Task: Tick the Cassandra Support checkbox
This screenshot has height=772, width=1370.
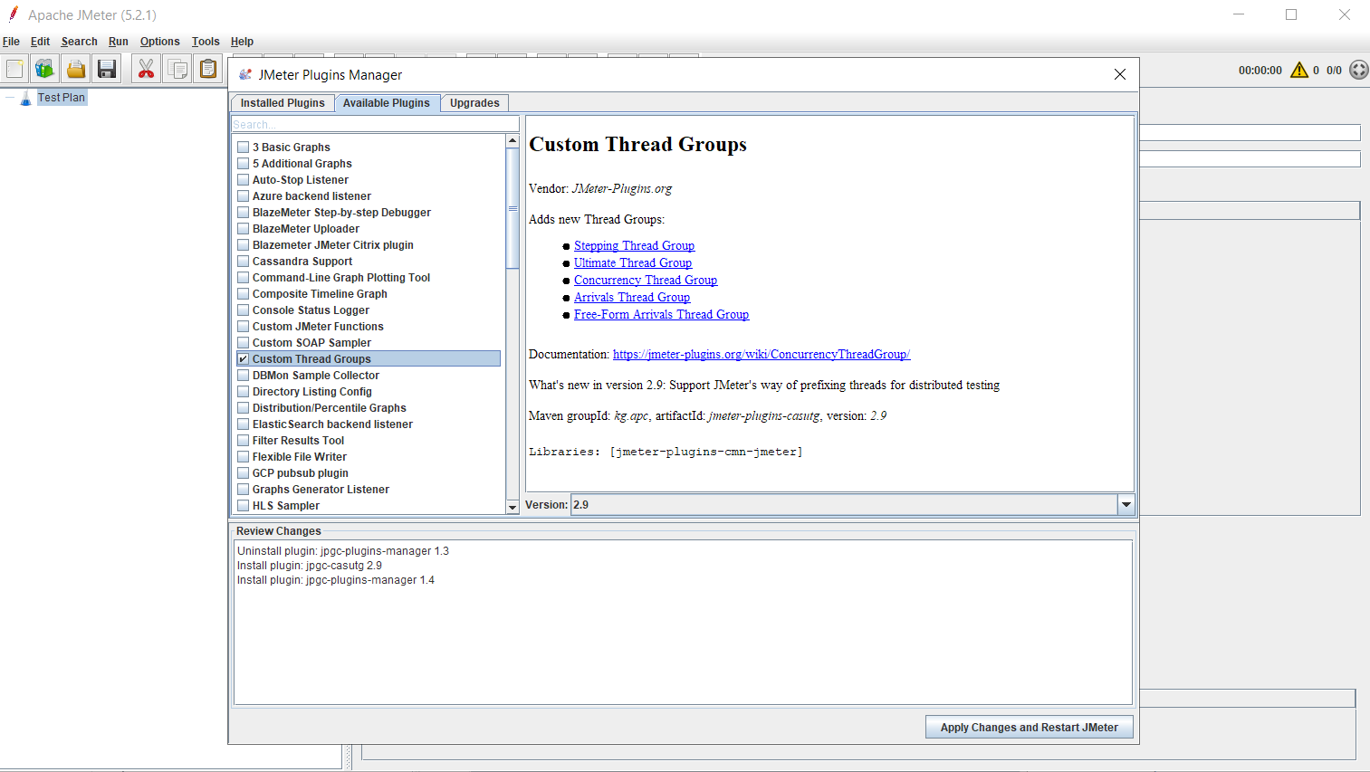Action: pyautogui.click(x=243, y=262)
